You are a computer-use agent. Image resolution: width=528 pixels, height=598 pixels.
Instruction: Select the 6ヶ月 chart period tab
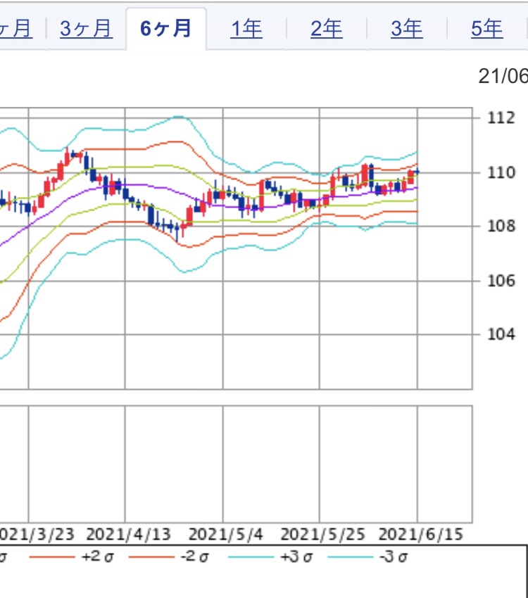[x=166, y=29]
